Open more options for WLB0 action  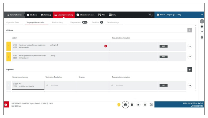(x=190, y=57)
